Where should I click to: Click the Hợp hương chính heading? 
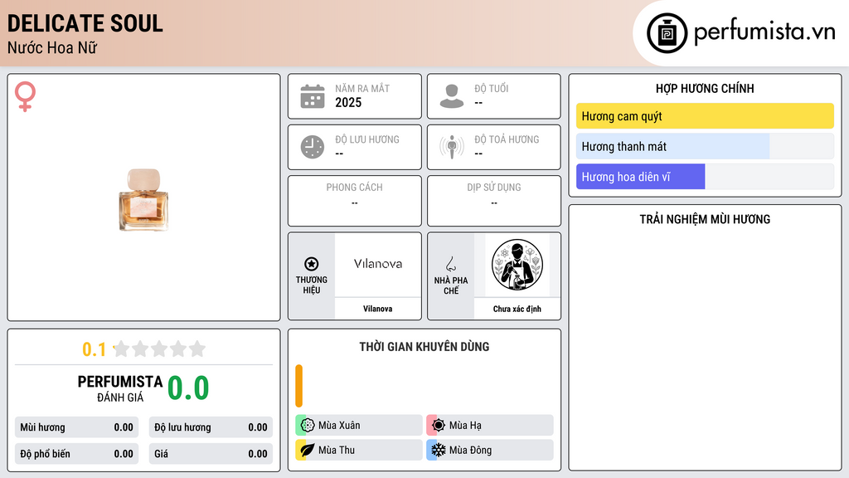coord(705,88)
